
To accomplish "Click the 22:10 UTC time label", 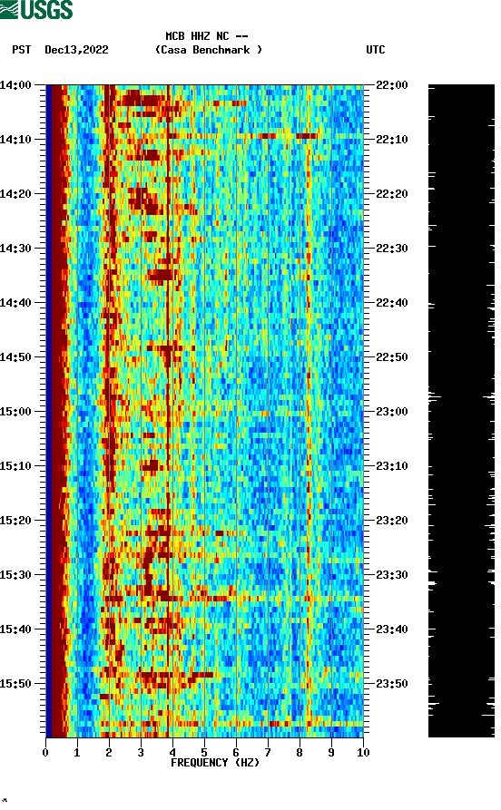I will [392, 140].
